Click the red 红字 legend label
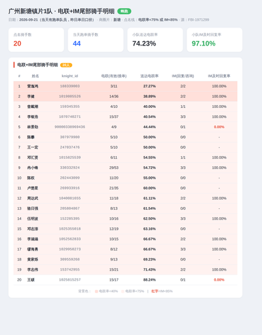This screenshot has width=262, height=335. (x=154, y=291)
